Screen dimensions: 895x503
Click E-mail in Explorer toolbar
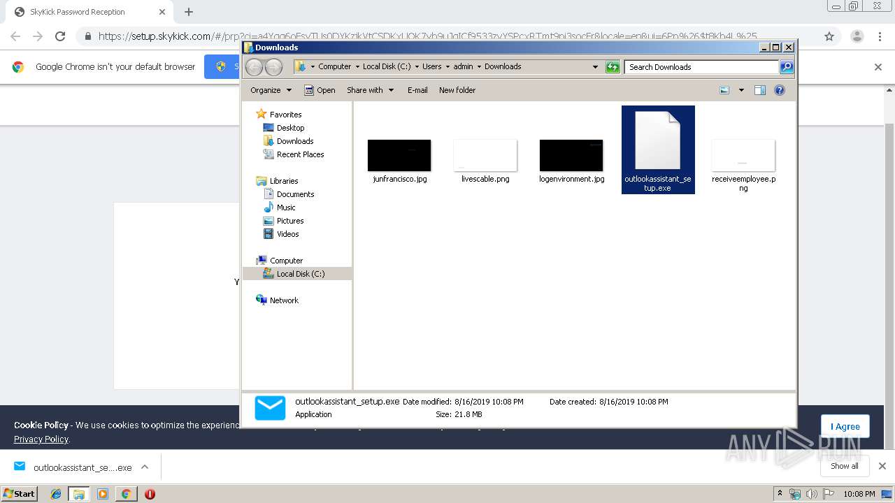tap(417, 90)
